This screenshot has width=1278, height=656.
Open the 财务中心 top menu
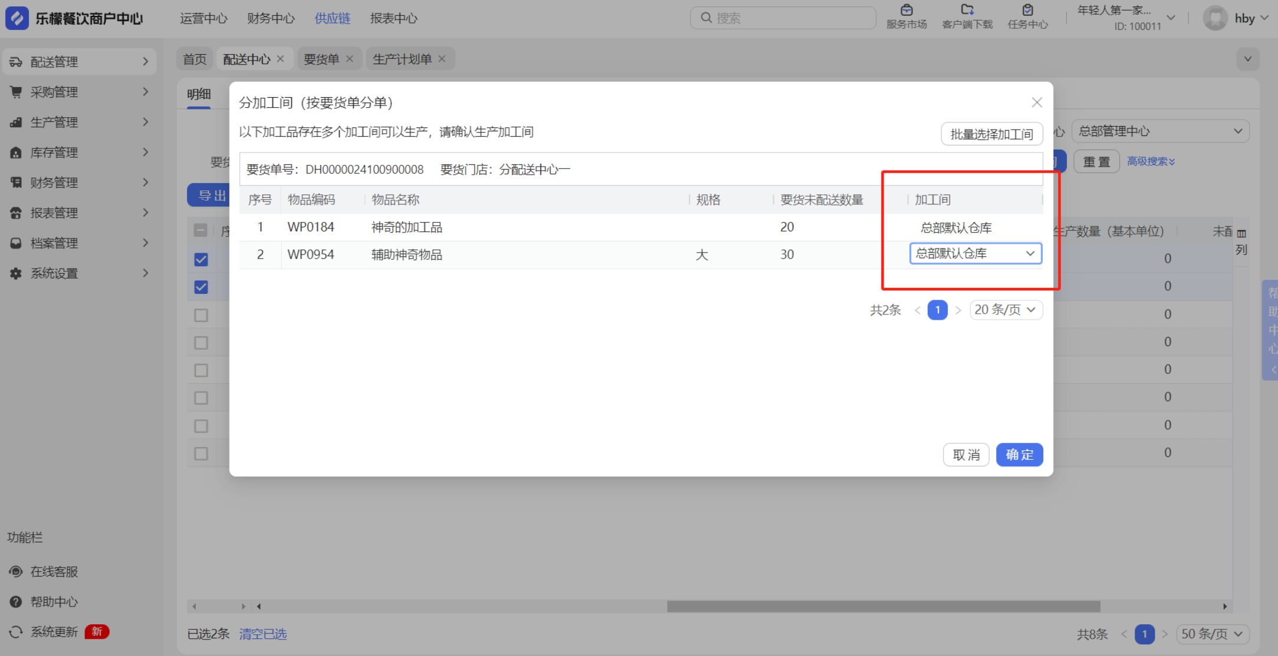(x=271, y=18)
